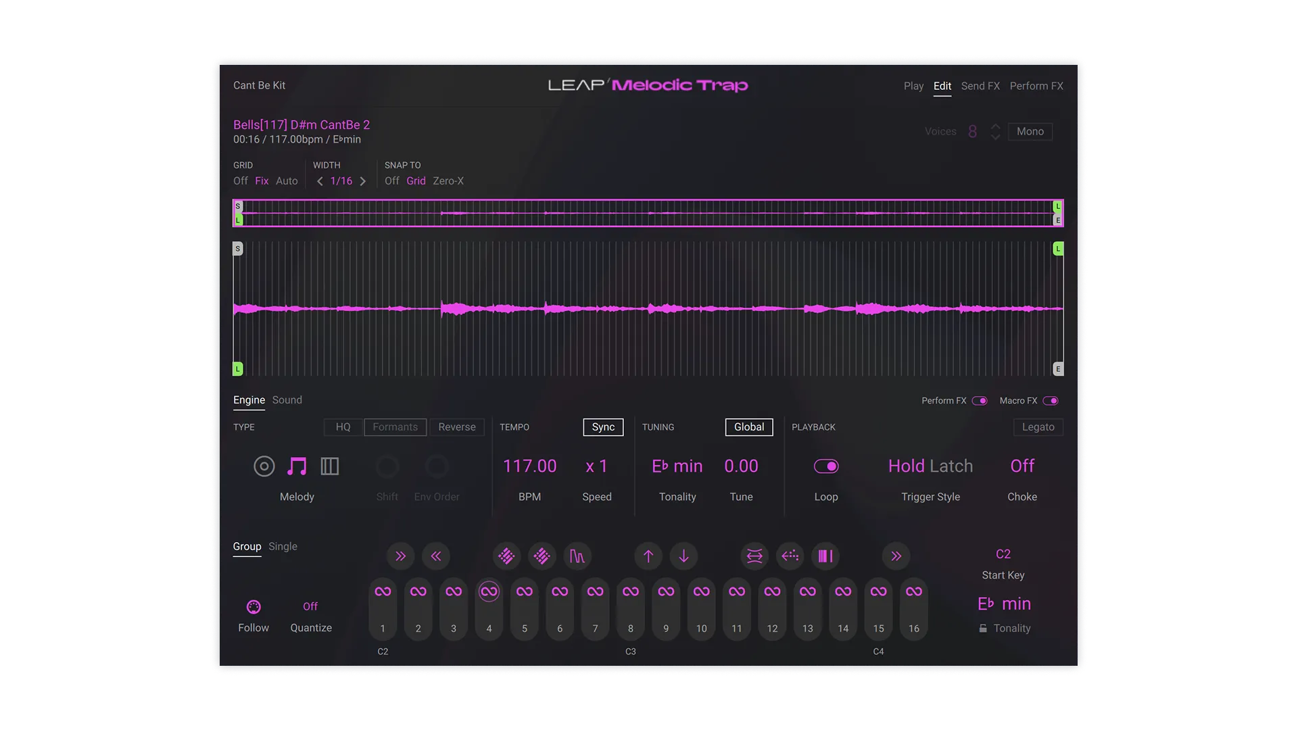Click the Formants button
Screen dimensions: 1298x730
[x=395, y=427]
